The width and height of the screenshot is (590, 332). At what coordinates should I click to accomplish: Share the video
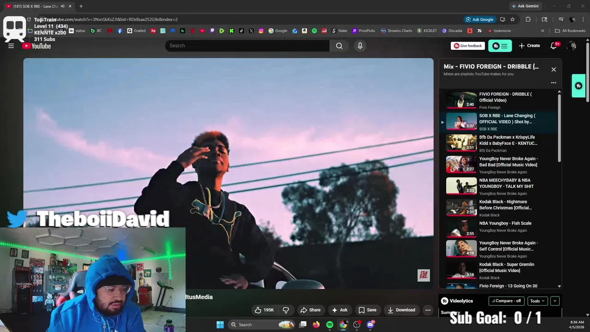click(x=310, y=310)
